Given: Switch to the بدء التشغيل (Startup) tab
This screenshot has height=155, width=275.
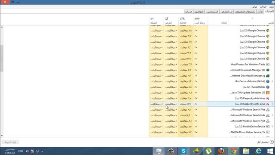Looking at the screenshot, I should [x=226, y=12].
